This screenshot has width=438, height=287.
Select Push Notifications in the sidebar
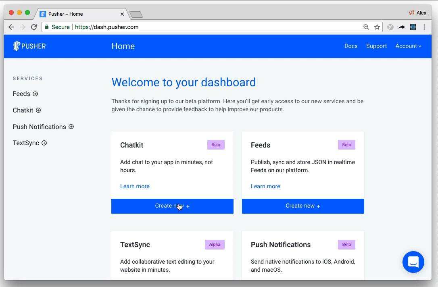[40, 127]
